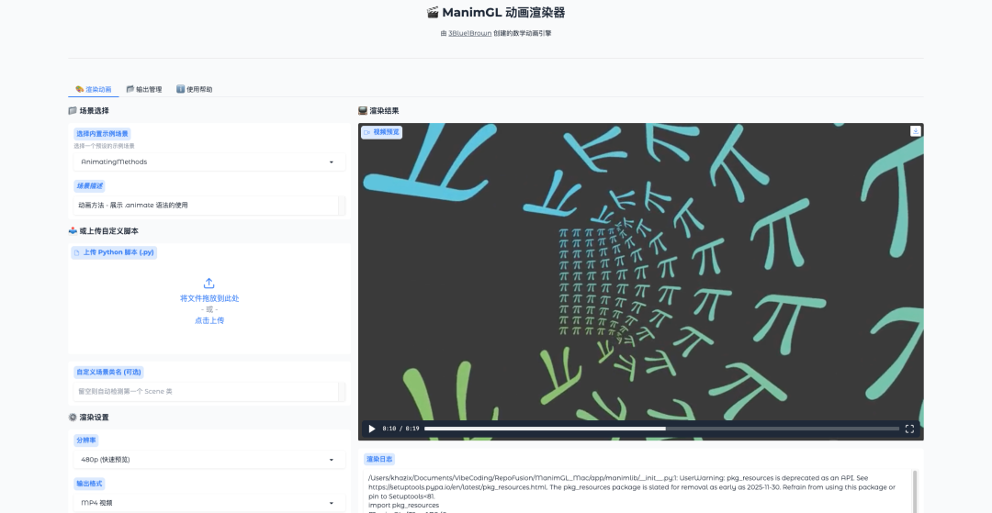The image size is (992, 513).
Task: Click the ManimGL 动画渲染器 title
Action: click(x=496, y=13)
